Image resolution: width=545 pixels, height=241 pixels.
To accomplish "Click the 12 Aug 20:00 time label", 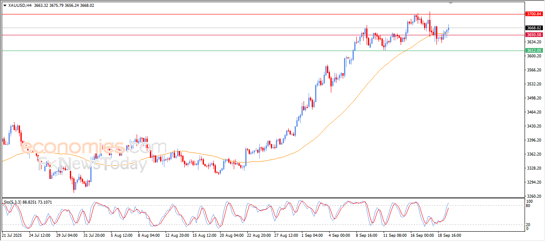I will [176, 235].
